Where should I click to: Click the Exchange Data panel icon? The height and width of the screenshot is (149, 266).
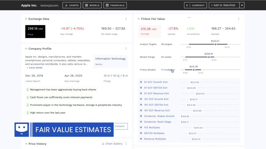pos(26,19)
